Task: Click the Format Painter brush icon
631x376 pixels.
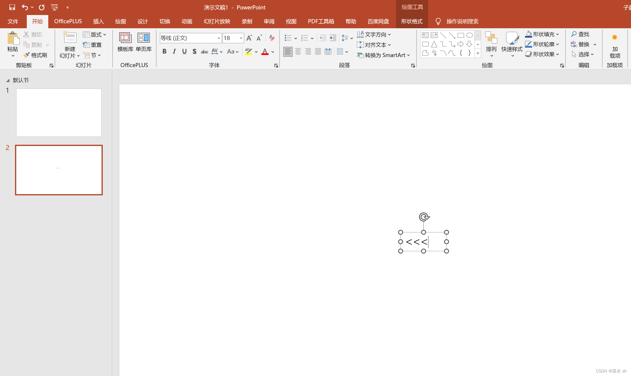Action: [27, 55]
